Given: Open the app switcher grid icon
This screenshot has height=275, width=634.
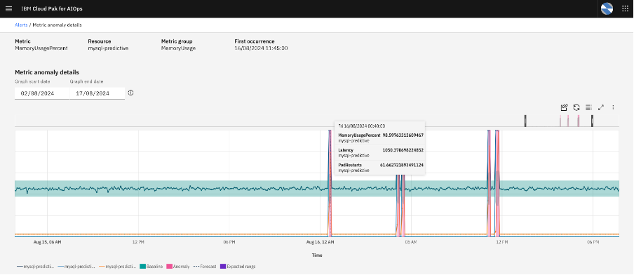Looking at the screenshot, I should [625, 8].
